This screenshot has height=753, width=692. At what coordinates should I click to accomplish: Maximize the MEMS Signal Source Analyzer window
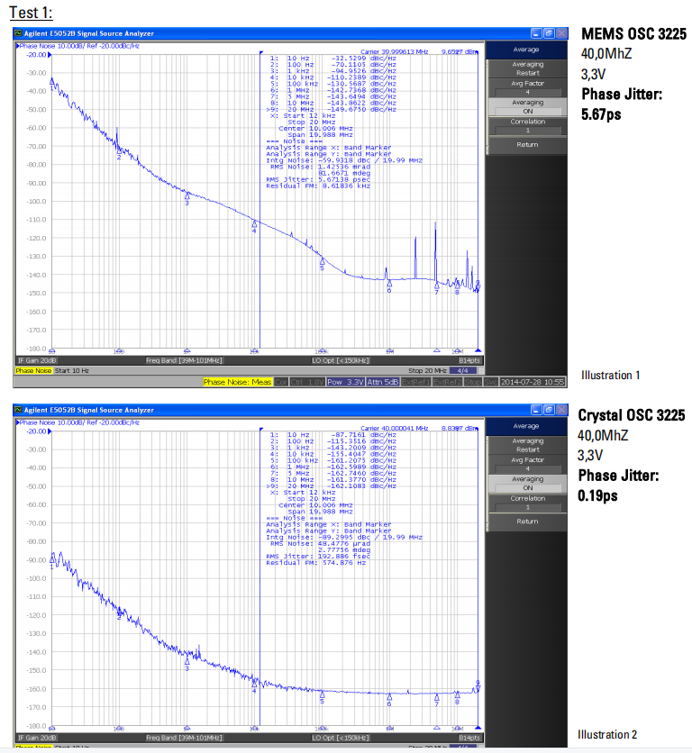coord(549,32)
